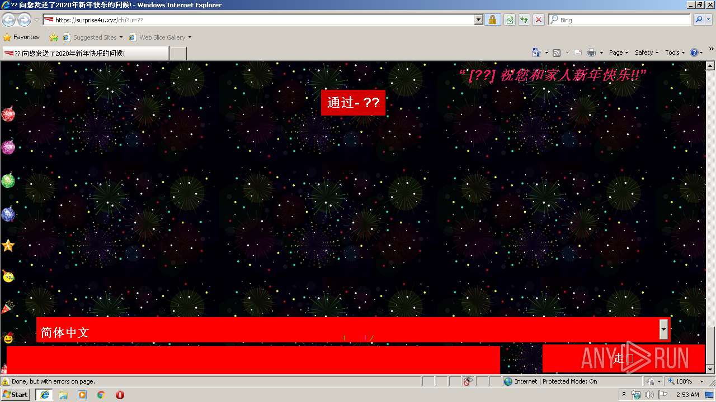Viewport: 716px width, 402px height.
Task: Click the page vertical scrollbar up arrow
Action: (x=710, y=66)
